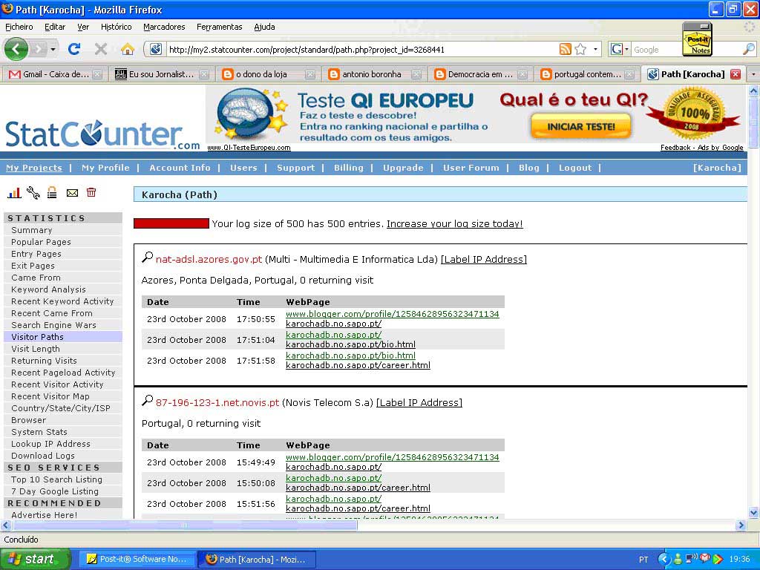The width and height of the screenshot is (760, 570).
Task: Open My Projects in the navigation bar
Action: pyautogui.click(x=34, y=168)
